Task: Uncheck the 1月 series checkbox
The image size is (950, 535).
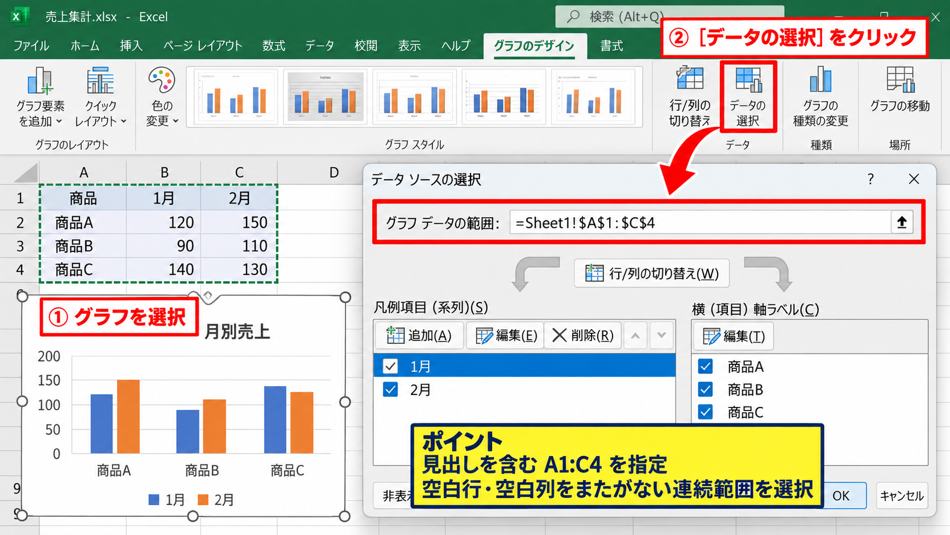Action: [390, 366]
